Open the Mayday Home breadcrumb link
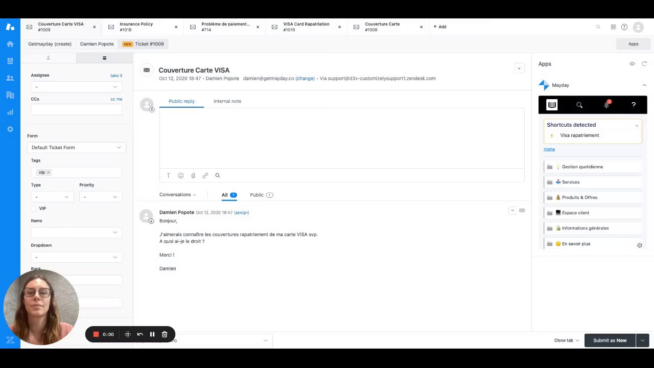 549,149
